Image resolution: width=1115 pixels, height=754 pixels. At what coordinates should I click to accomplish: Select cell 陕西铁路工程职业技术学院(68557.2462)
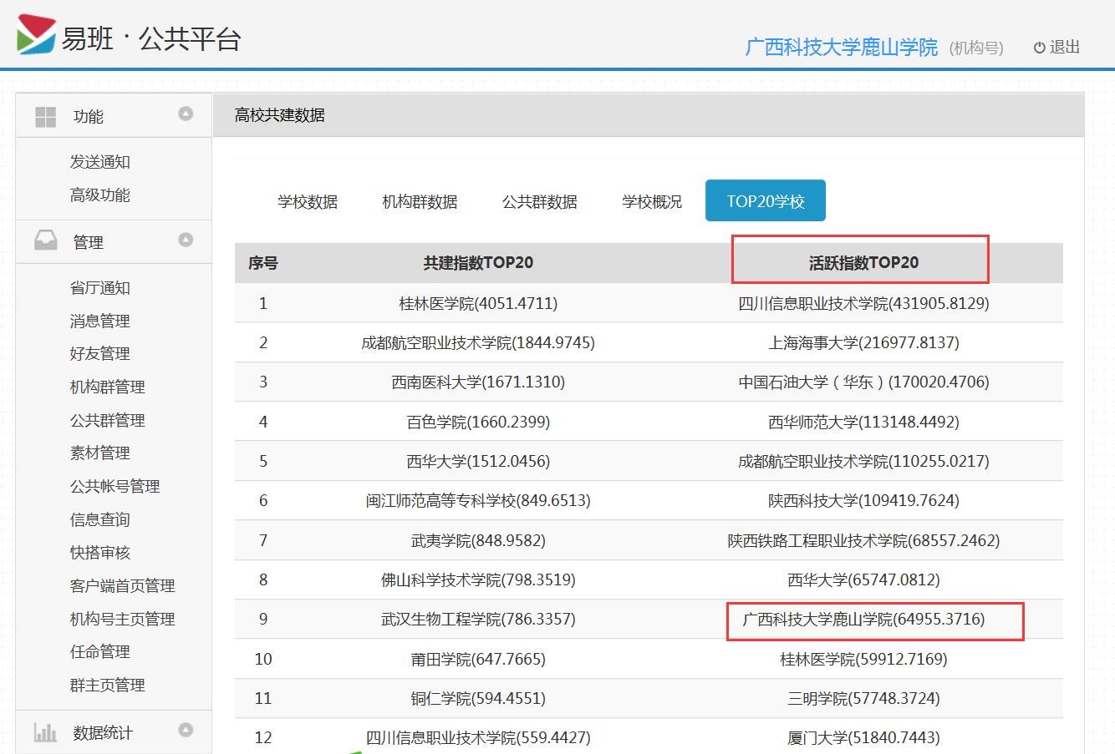point(863,540)
